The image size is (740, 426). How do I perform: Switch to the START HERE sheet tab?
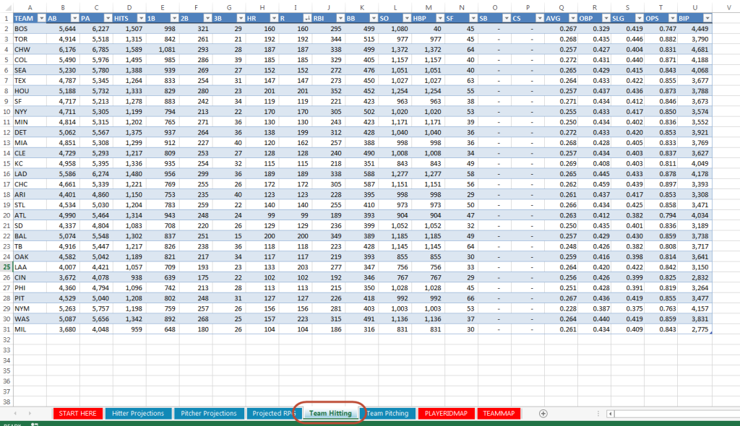coord(77,414)
